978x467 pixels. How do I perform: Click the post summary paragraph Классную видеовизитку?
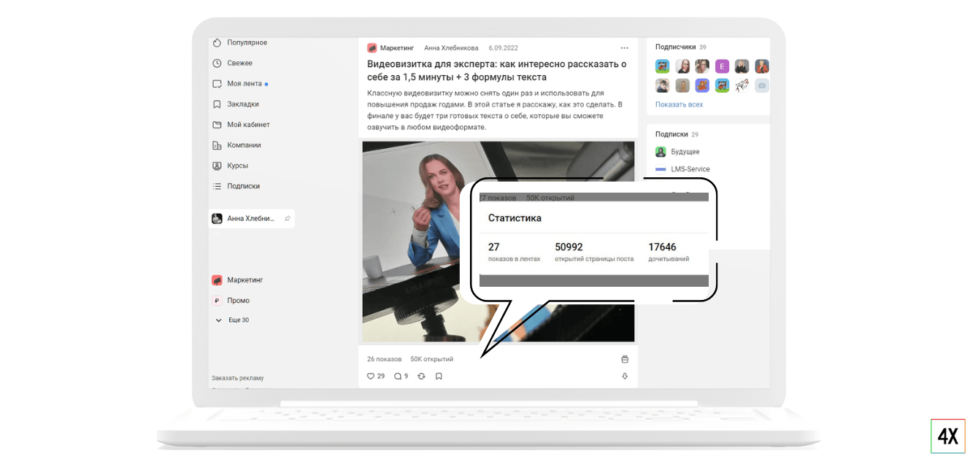point(495,110)
